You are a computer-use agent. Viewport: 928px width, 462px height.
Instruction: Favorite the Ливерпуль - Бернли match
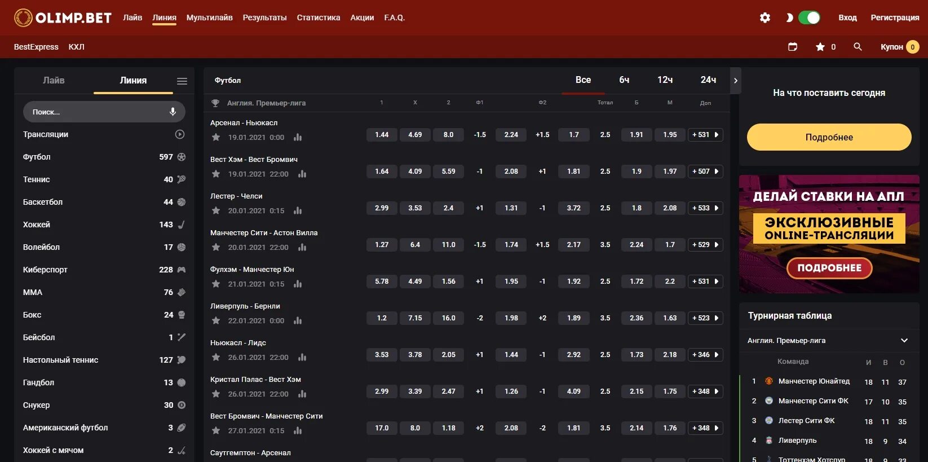pyautogui.click(x=215, y=320)
